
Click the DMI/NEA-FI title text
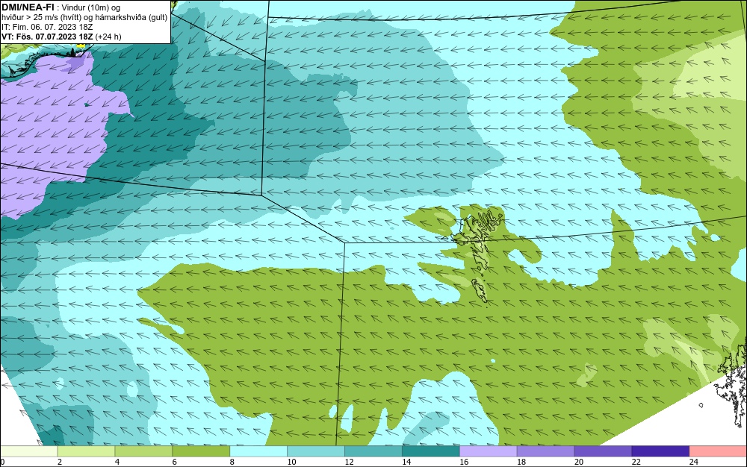(28, 7)
